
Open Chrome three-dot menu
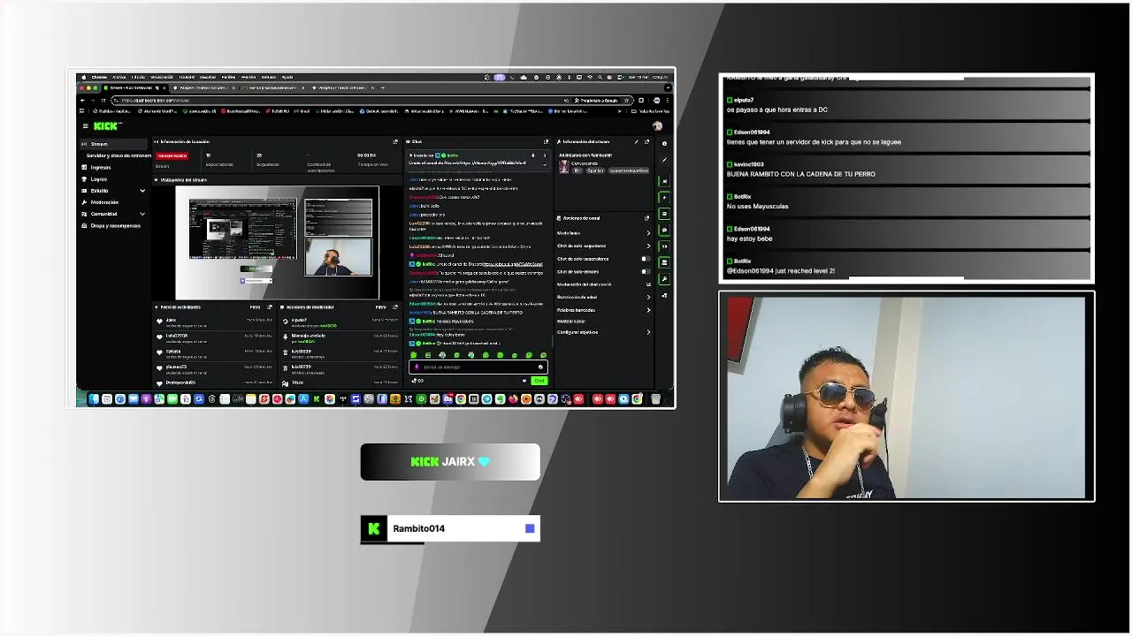point(668,101)
